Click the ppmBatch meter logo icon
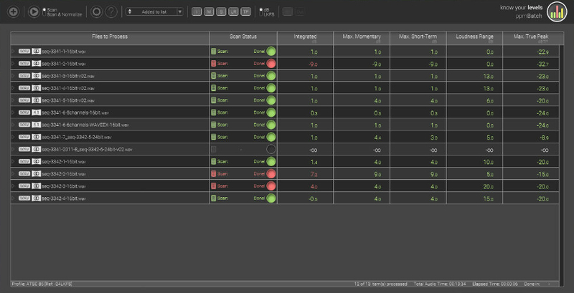 (557, 11)
